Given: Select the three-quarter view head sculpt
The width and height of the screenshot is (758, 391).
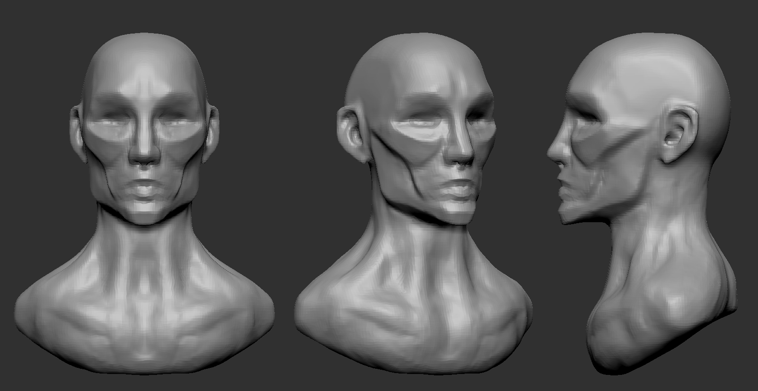Looking at the screenshot, I should [x=414, y=203].
